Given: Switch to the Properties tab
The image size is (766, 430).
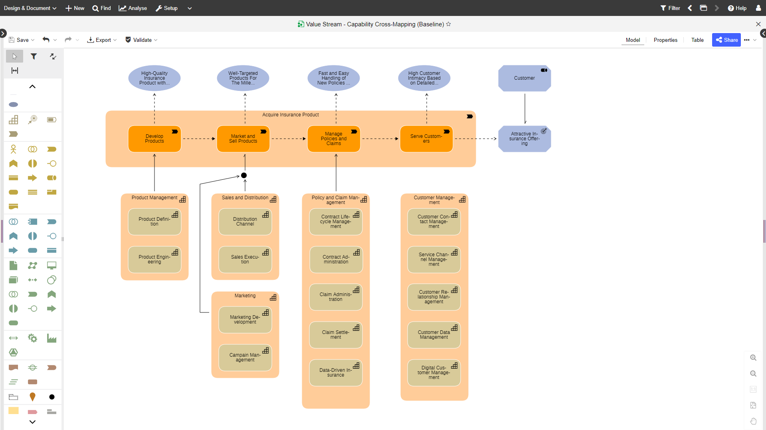Looking at the screenshot, I should click(665, 40).
